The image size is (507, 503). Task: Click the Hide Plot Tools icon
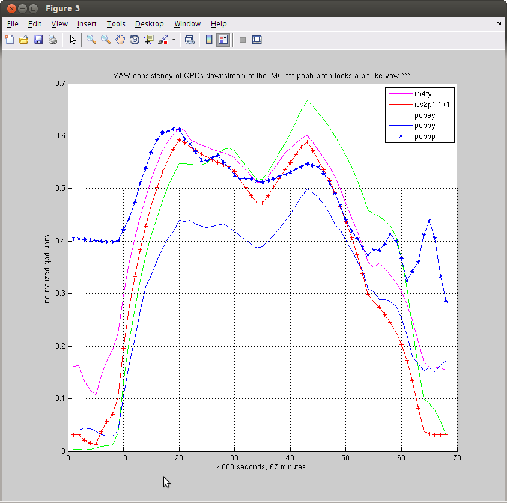coord(243,40)
